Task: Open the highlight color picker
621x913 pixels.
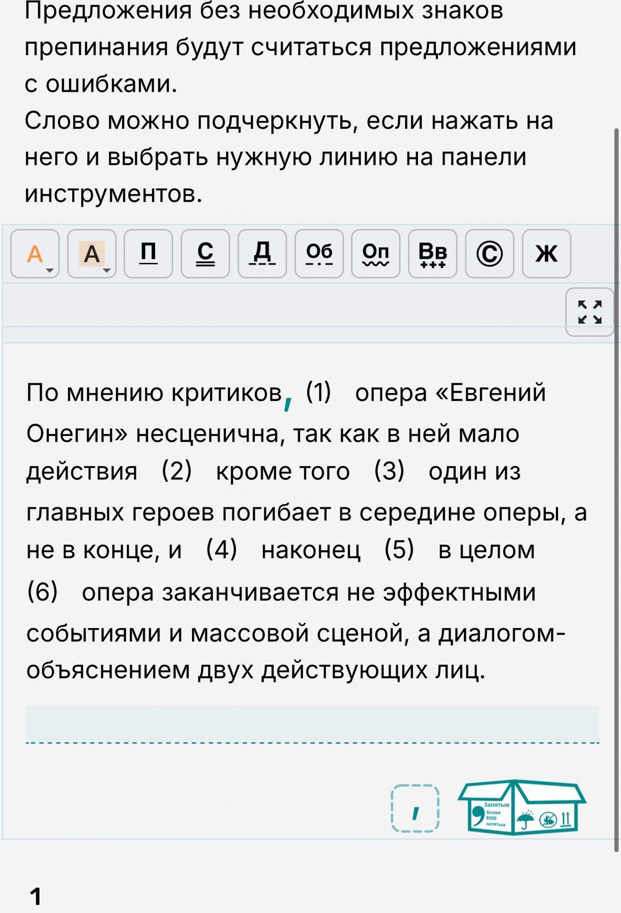Action: [x=92, y=253]
